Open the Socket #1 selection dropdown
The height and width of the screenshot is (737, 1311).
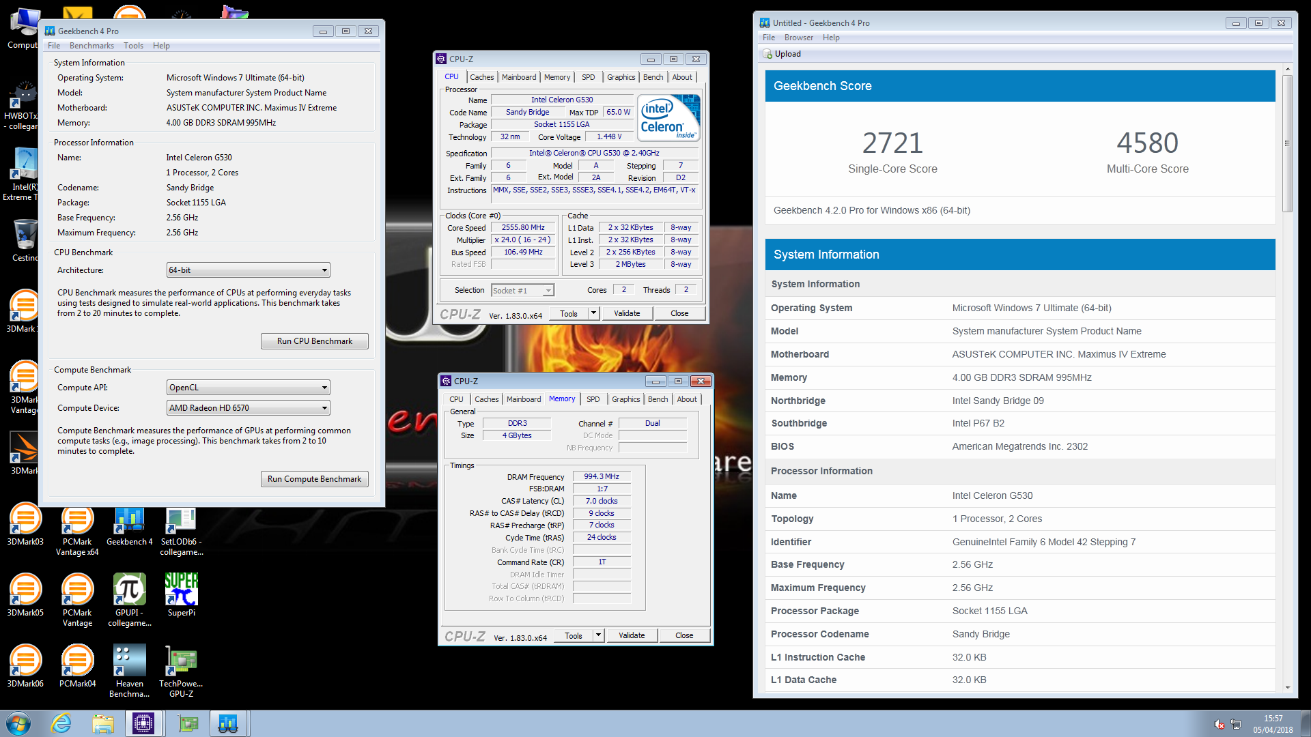click(x=522, y=291)
